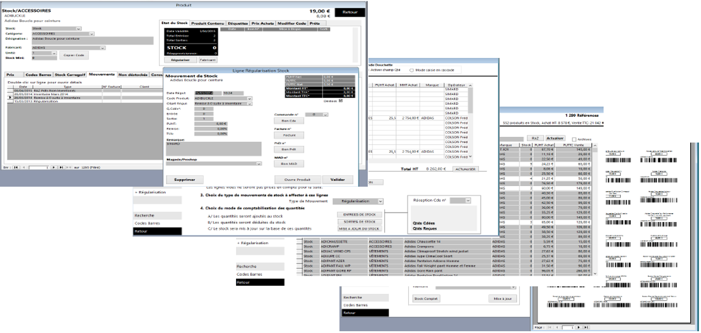
Task: Open the Stock Carregolf tab
Action: point(69,74)
